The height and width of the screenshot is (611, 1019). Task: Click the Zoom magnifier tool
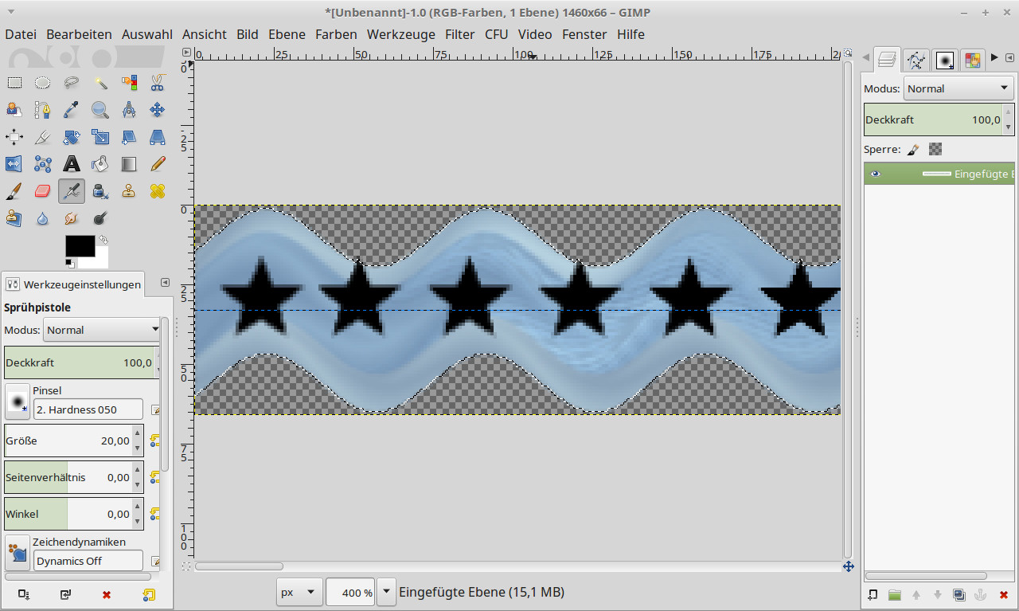pyautogui.click(x=100, y=109)
